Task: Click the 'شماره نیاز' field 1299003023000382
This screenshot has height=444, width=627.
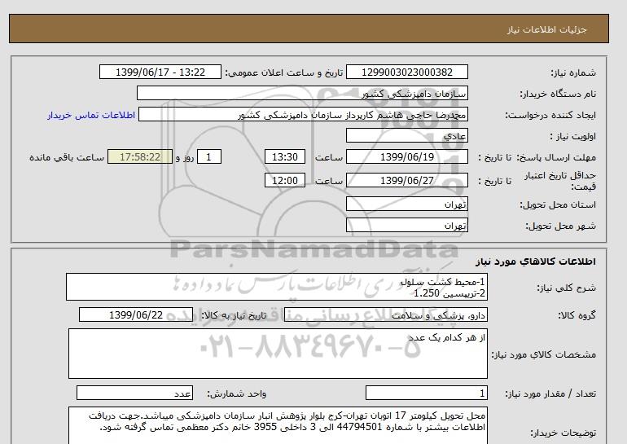Action: pyautogui.click(x=406, y=72)
